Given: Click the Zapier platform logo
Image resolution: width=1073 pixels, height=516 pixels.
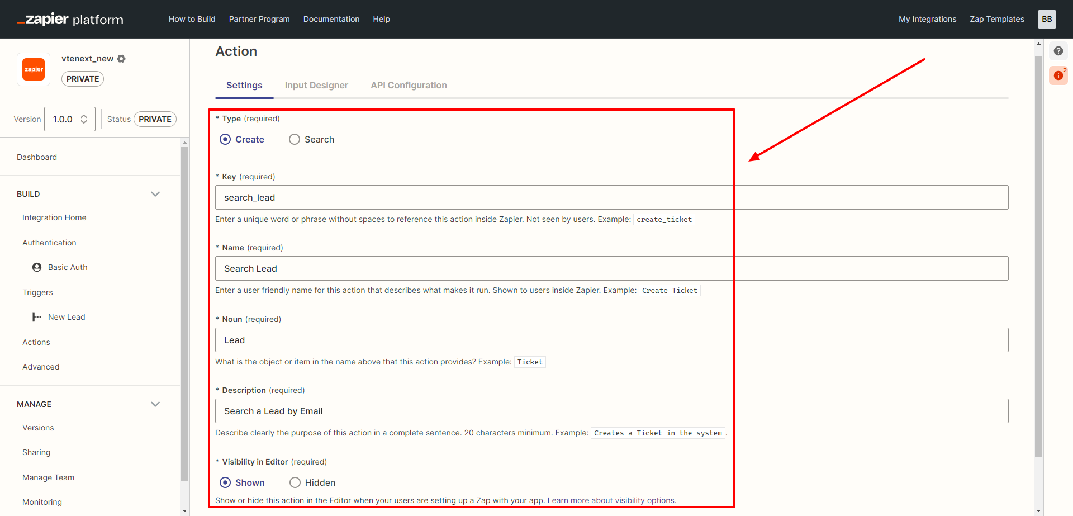Looking at the screenshot, I should coord(70,20).
